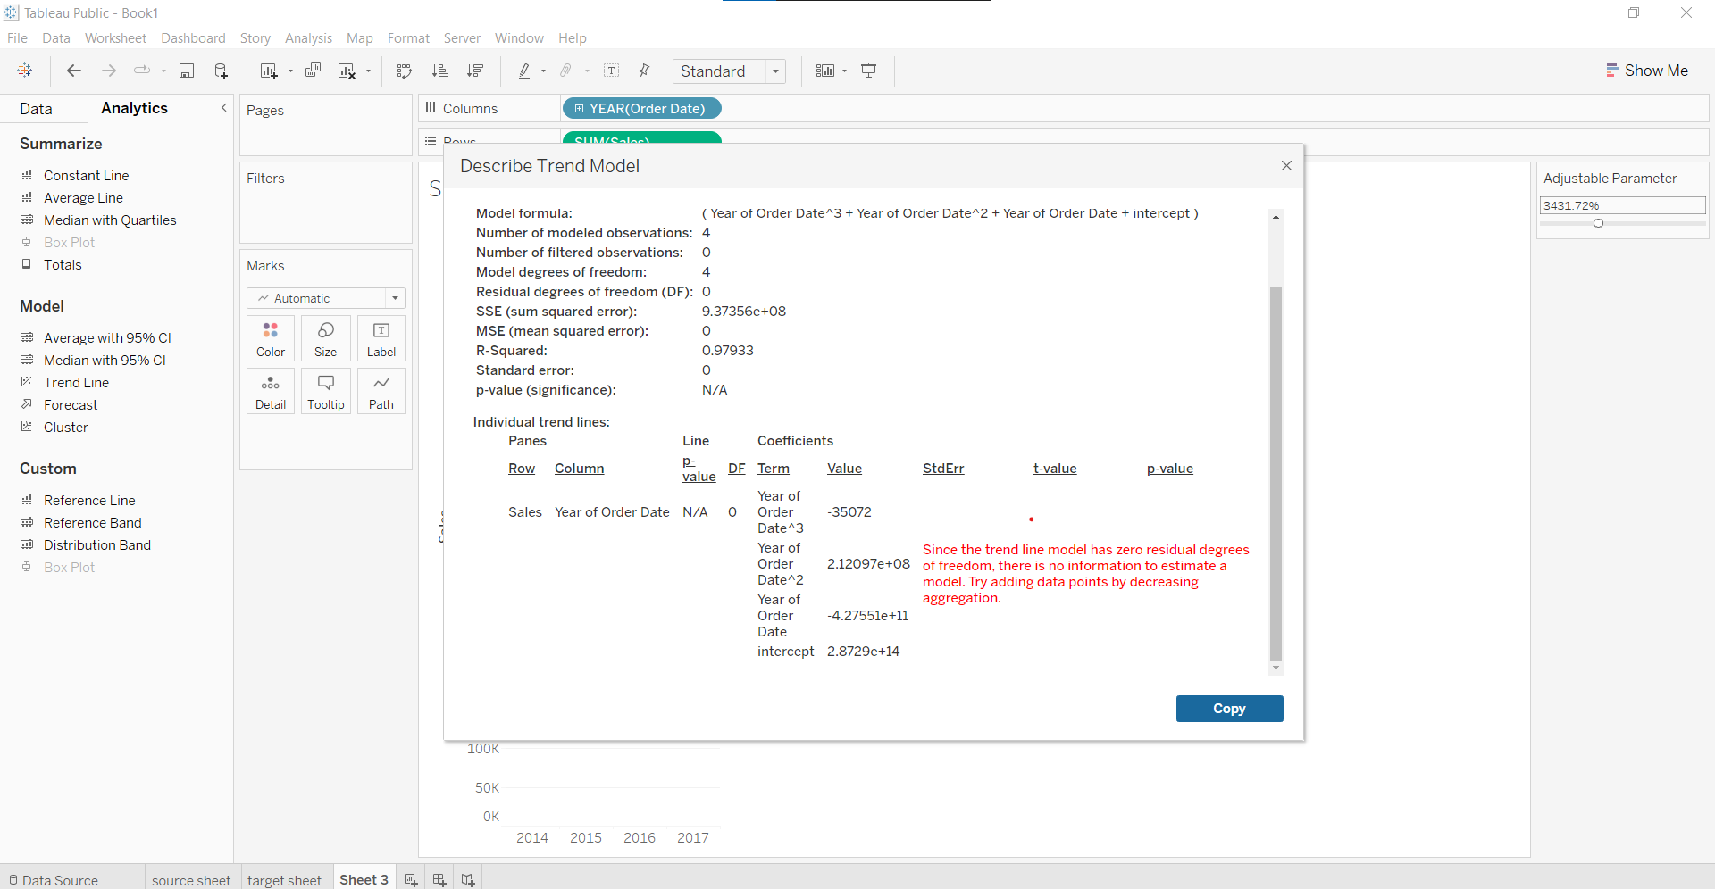The width and height of the screenshot is (1715, 889).
Task: Click the Show Me button
Action: 1646,71
